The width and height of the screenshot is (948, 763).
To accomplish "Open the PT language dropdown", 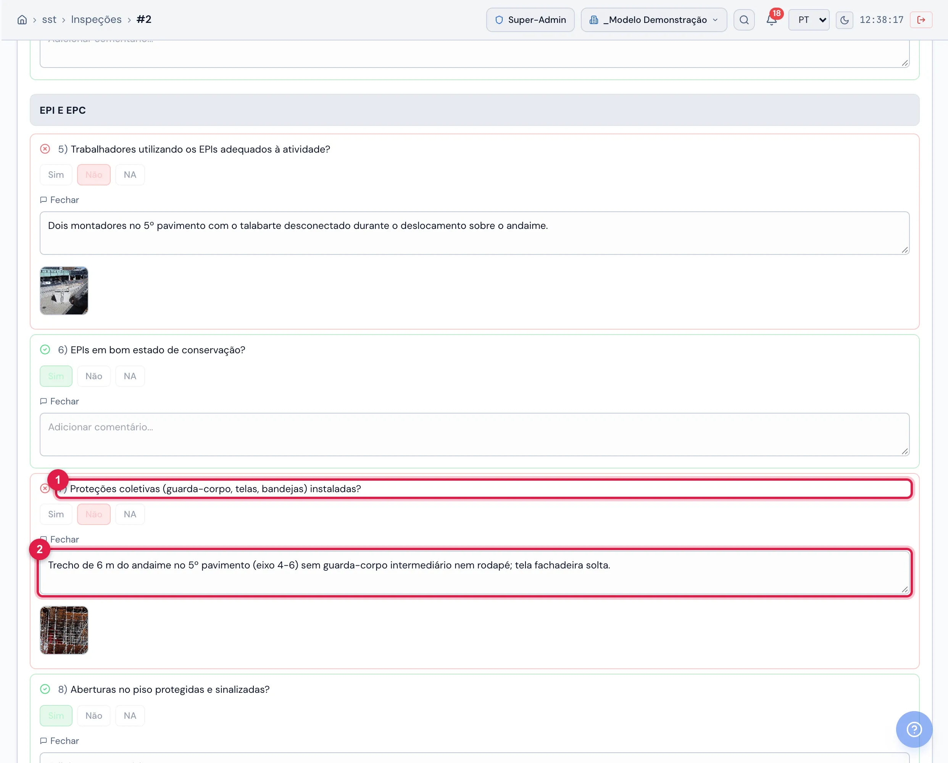I will point(809,20).
